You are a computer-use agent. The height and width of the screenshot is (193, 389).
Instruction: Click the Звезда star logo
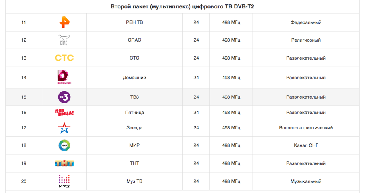[64, 128]
